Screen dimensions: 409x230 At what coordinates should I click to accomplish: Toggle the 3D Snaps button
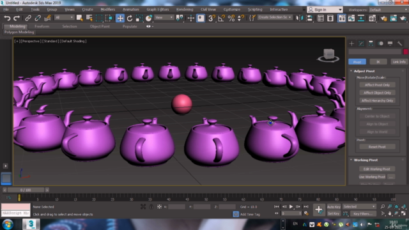[x=212, y=18]
